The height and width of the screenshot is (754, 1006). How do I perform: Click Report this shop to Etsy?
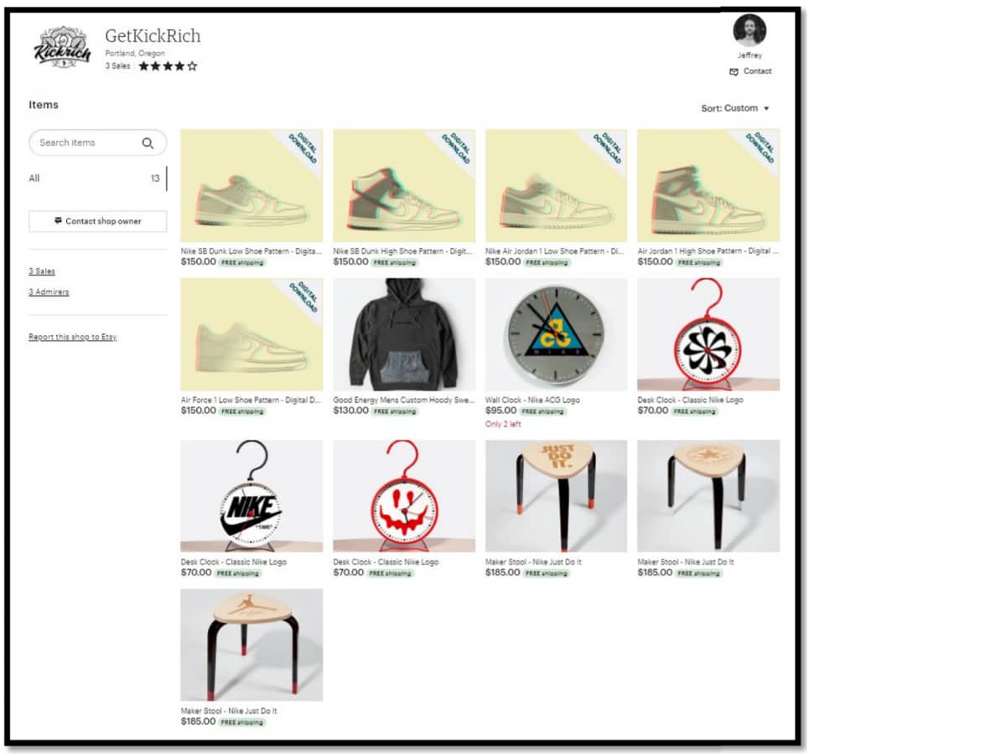coord(73,337)
